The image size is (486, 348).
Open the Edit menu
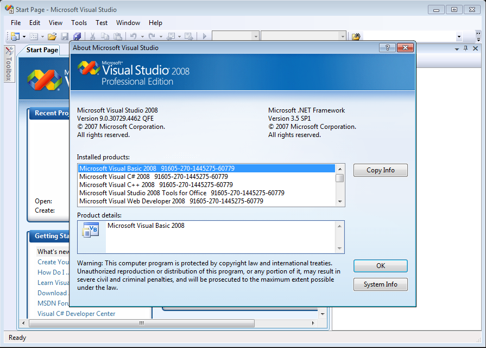[x=35, y=23]
